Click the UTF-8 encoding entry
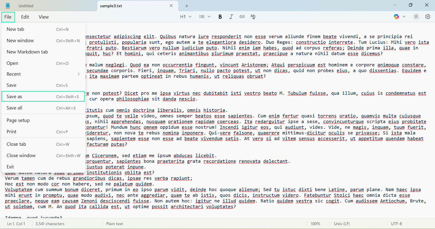 pos(396,224)
